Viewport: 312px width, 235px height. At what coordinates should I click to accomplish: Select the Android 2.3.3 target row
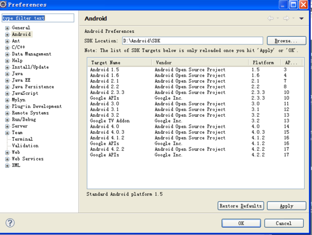196,92
